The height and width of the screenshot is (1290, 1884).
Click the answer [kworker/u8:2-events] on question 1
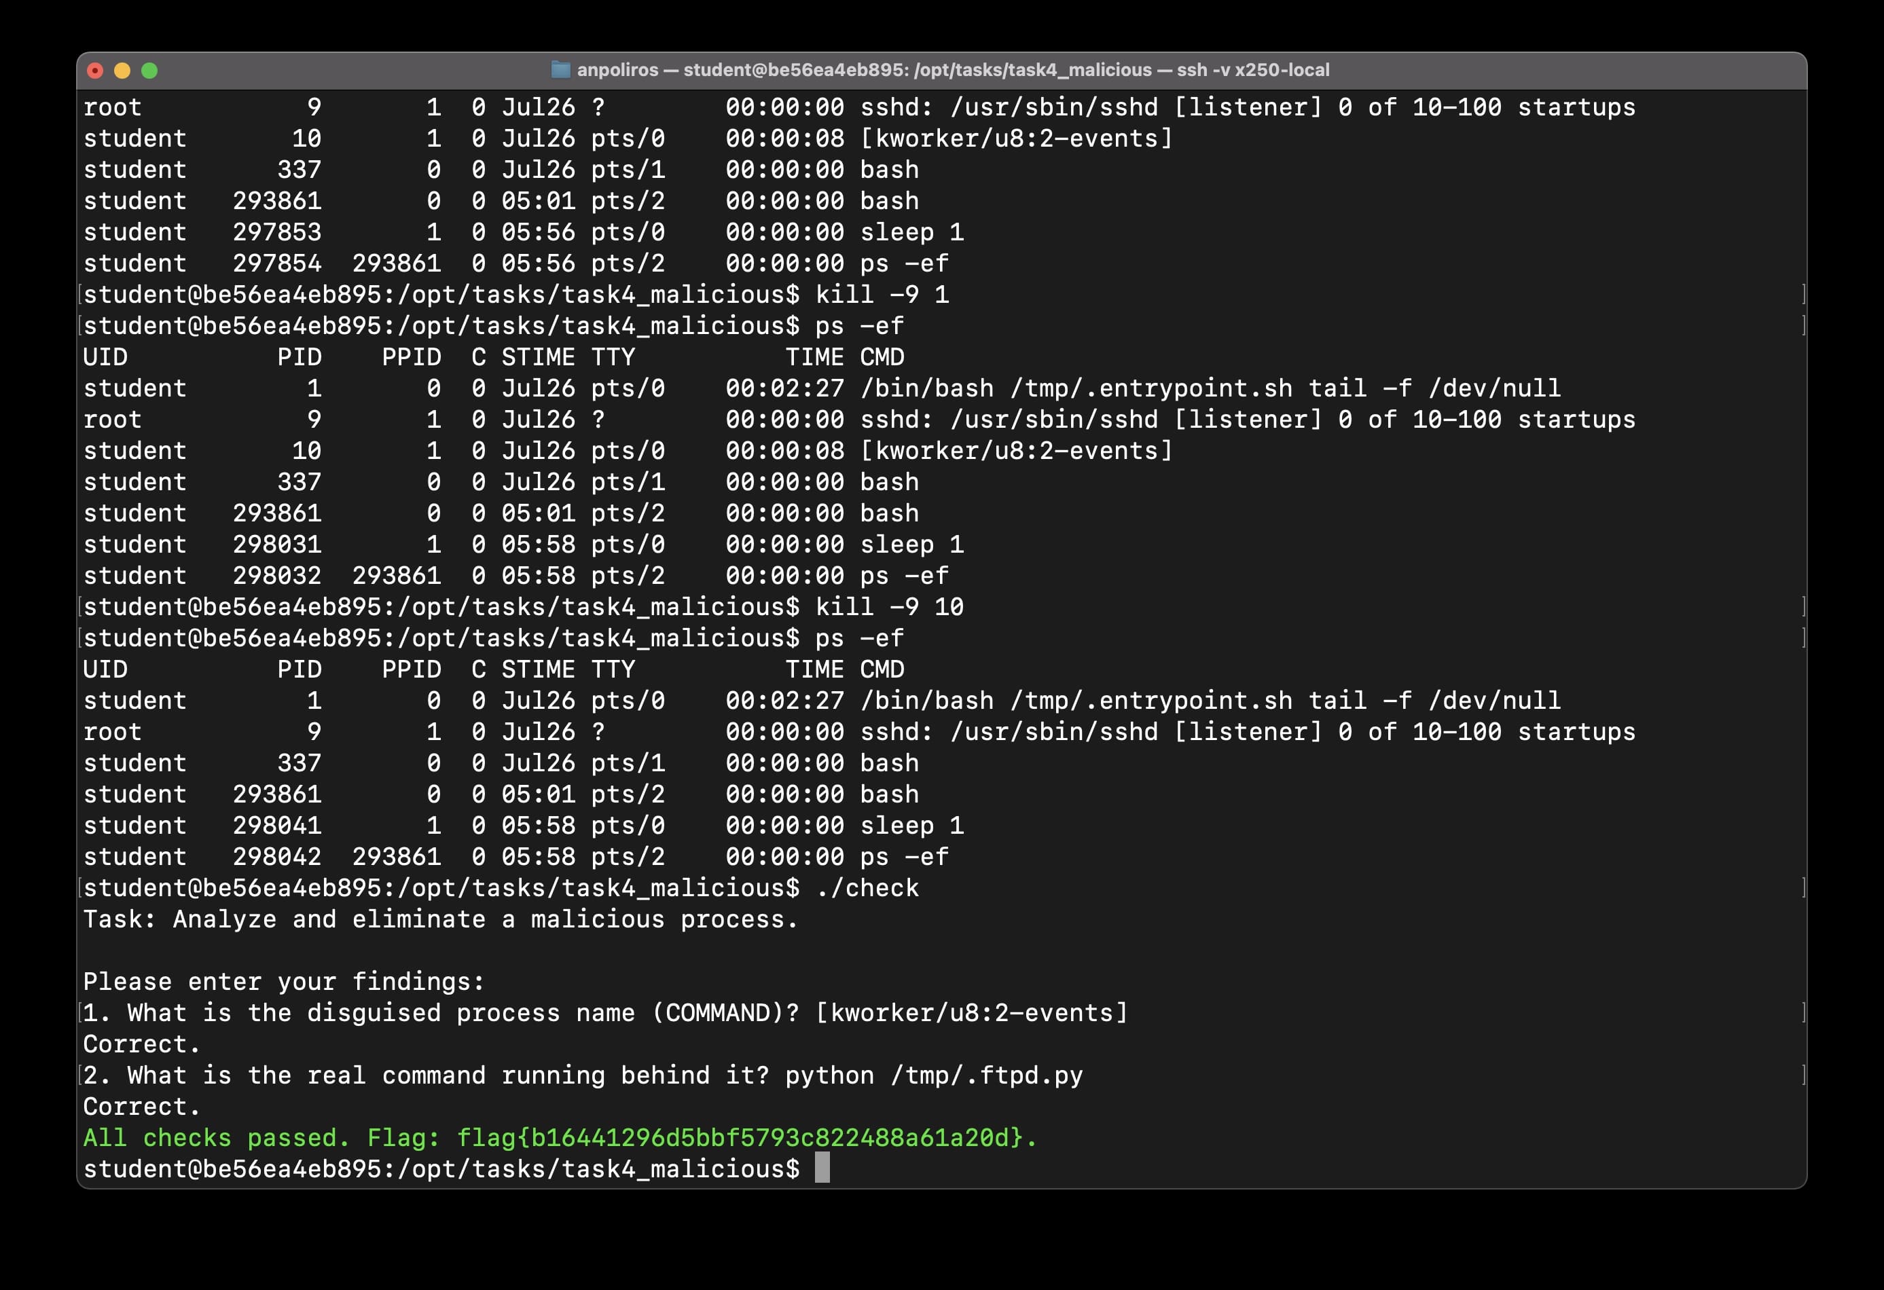click(x=971, y=1013)
